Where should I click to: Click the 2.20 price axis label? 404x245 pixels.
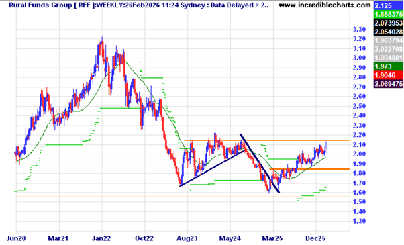[359, 135]
